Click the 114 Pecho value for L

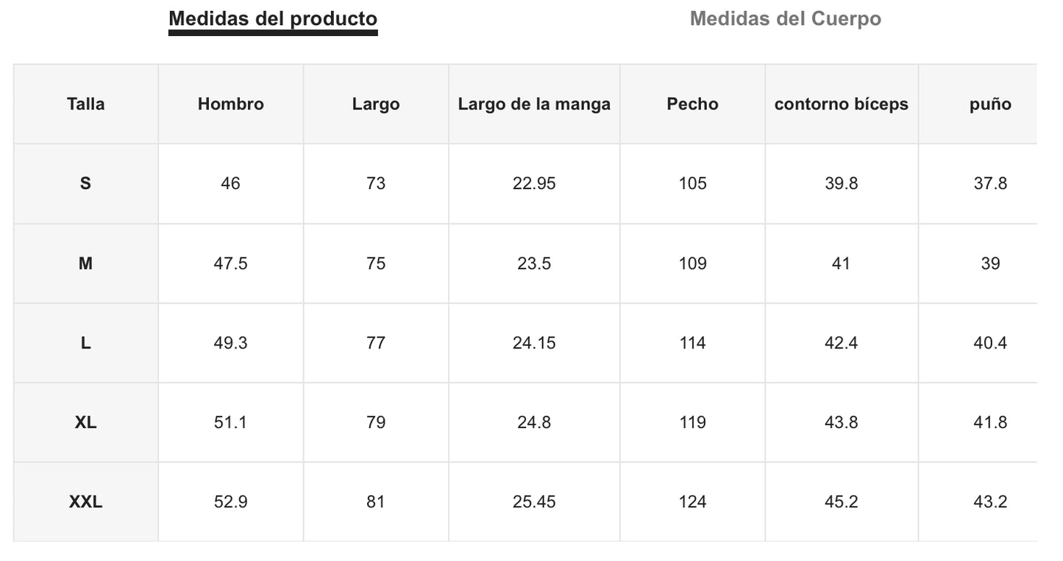692,343
